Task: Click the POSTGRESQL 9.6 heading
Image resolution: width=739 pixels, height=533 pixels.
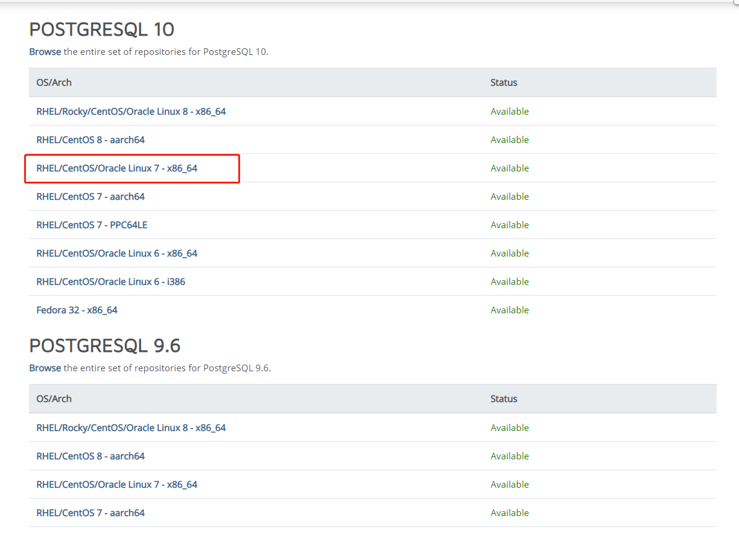Action: tap(105, 346)
